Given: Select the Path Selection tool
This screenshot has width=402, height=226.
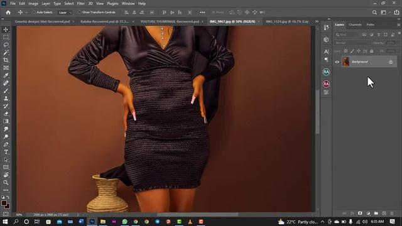Looking at the screenshot, I should click(6, 159).
